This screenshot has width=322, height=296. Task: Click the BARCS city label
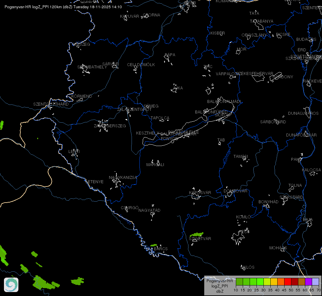(x=161, y=249)
